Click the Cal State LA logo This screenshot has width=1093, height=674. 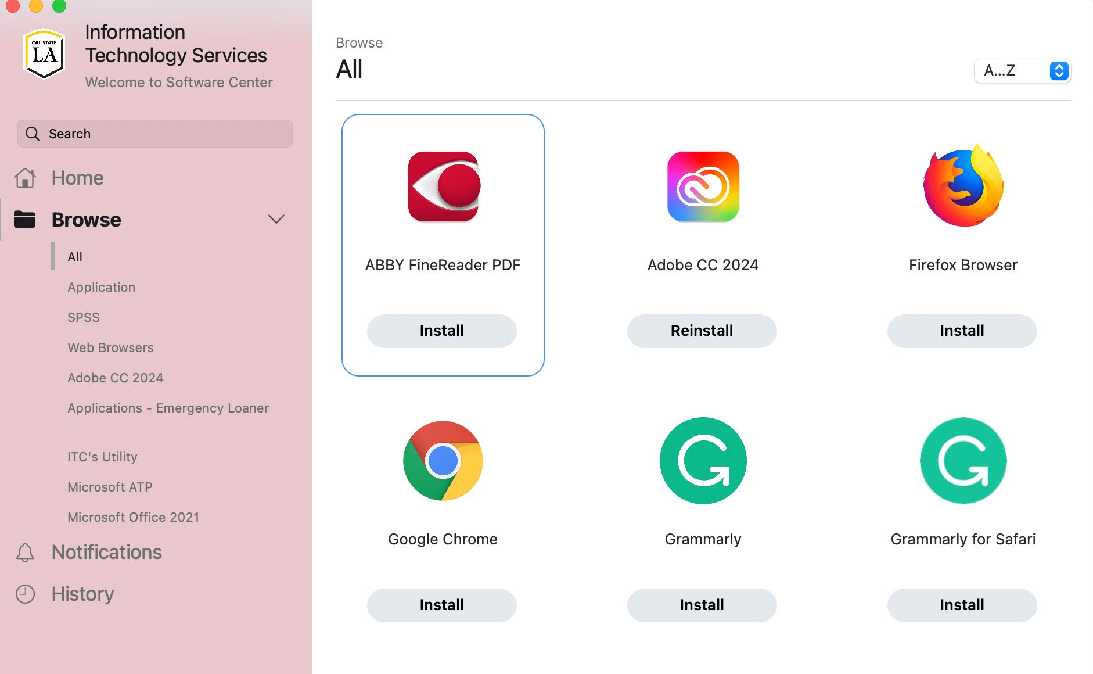point(43,53)
